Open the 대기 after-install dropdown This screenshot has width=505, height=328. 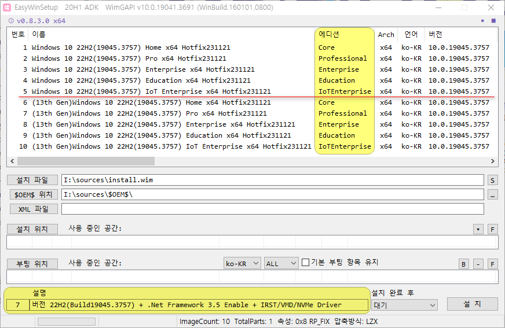pos(404,305)
